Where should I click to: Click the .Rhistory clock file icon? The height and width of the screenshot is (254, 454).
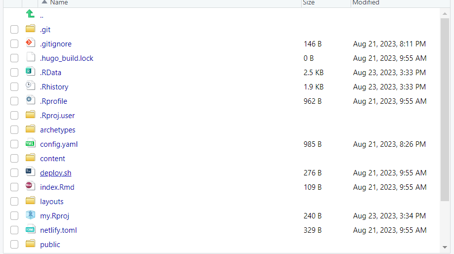[30, 86]
